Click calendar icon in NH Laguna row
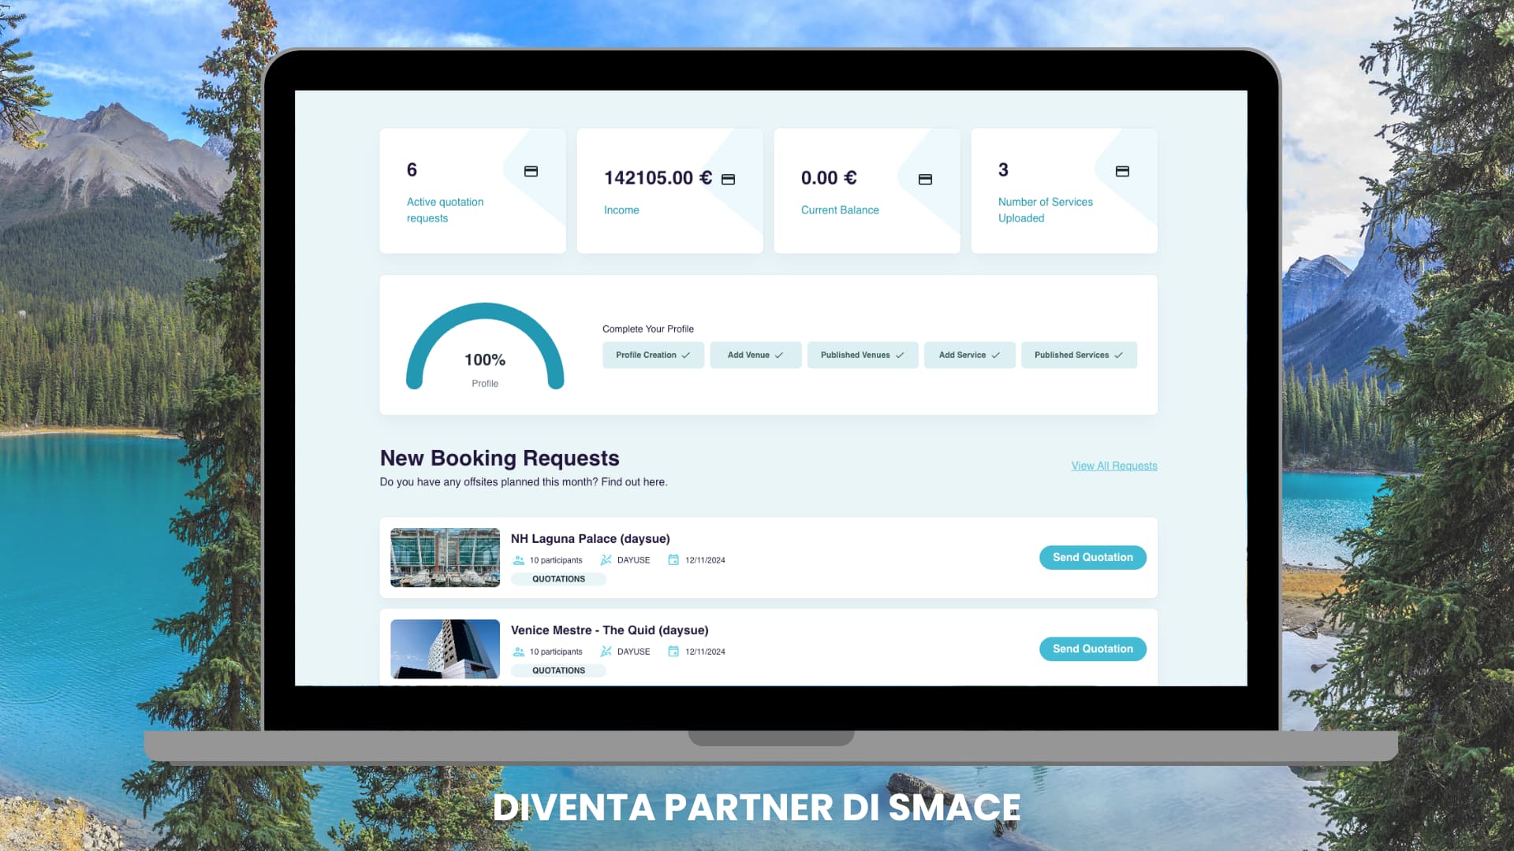This screenshot has height=851, width=1514. point(673,560)
